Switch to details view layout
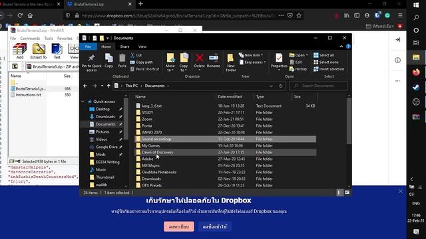The image size is (426, 239). coord(339,193)
